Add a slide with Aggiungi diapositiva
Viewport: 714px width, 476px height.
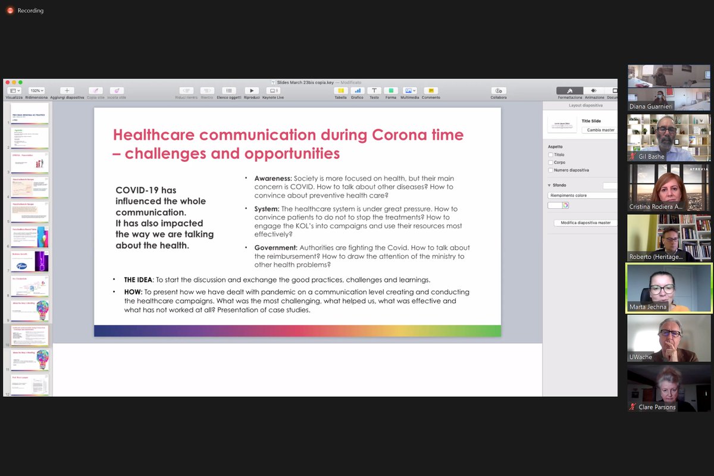pos(67,90)
